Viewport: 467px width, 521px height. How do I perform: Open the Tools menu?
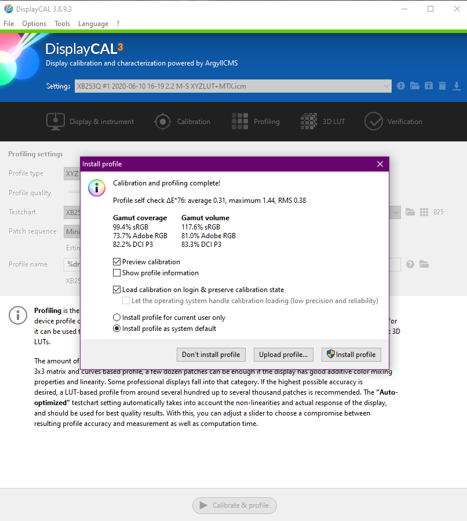click(62, 24)
